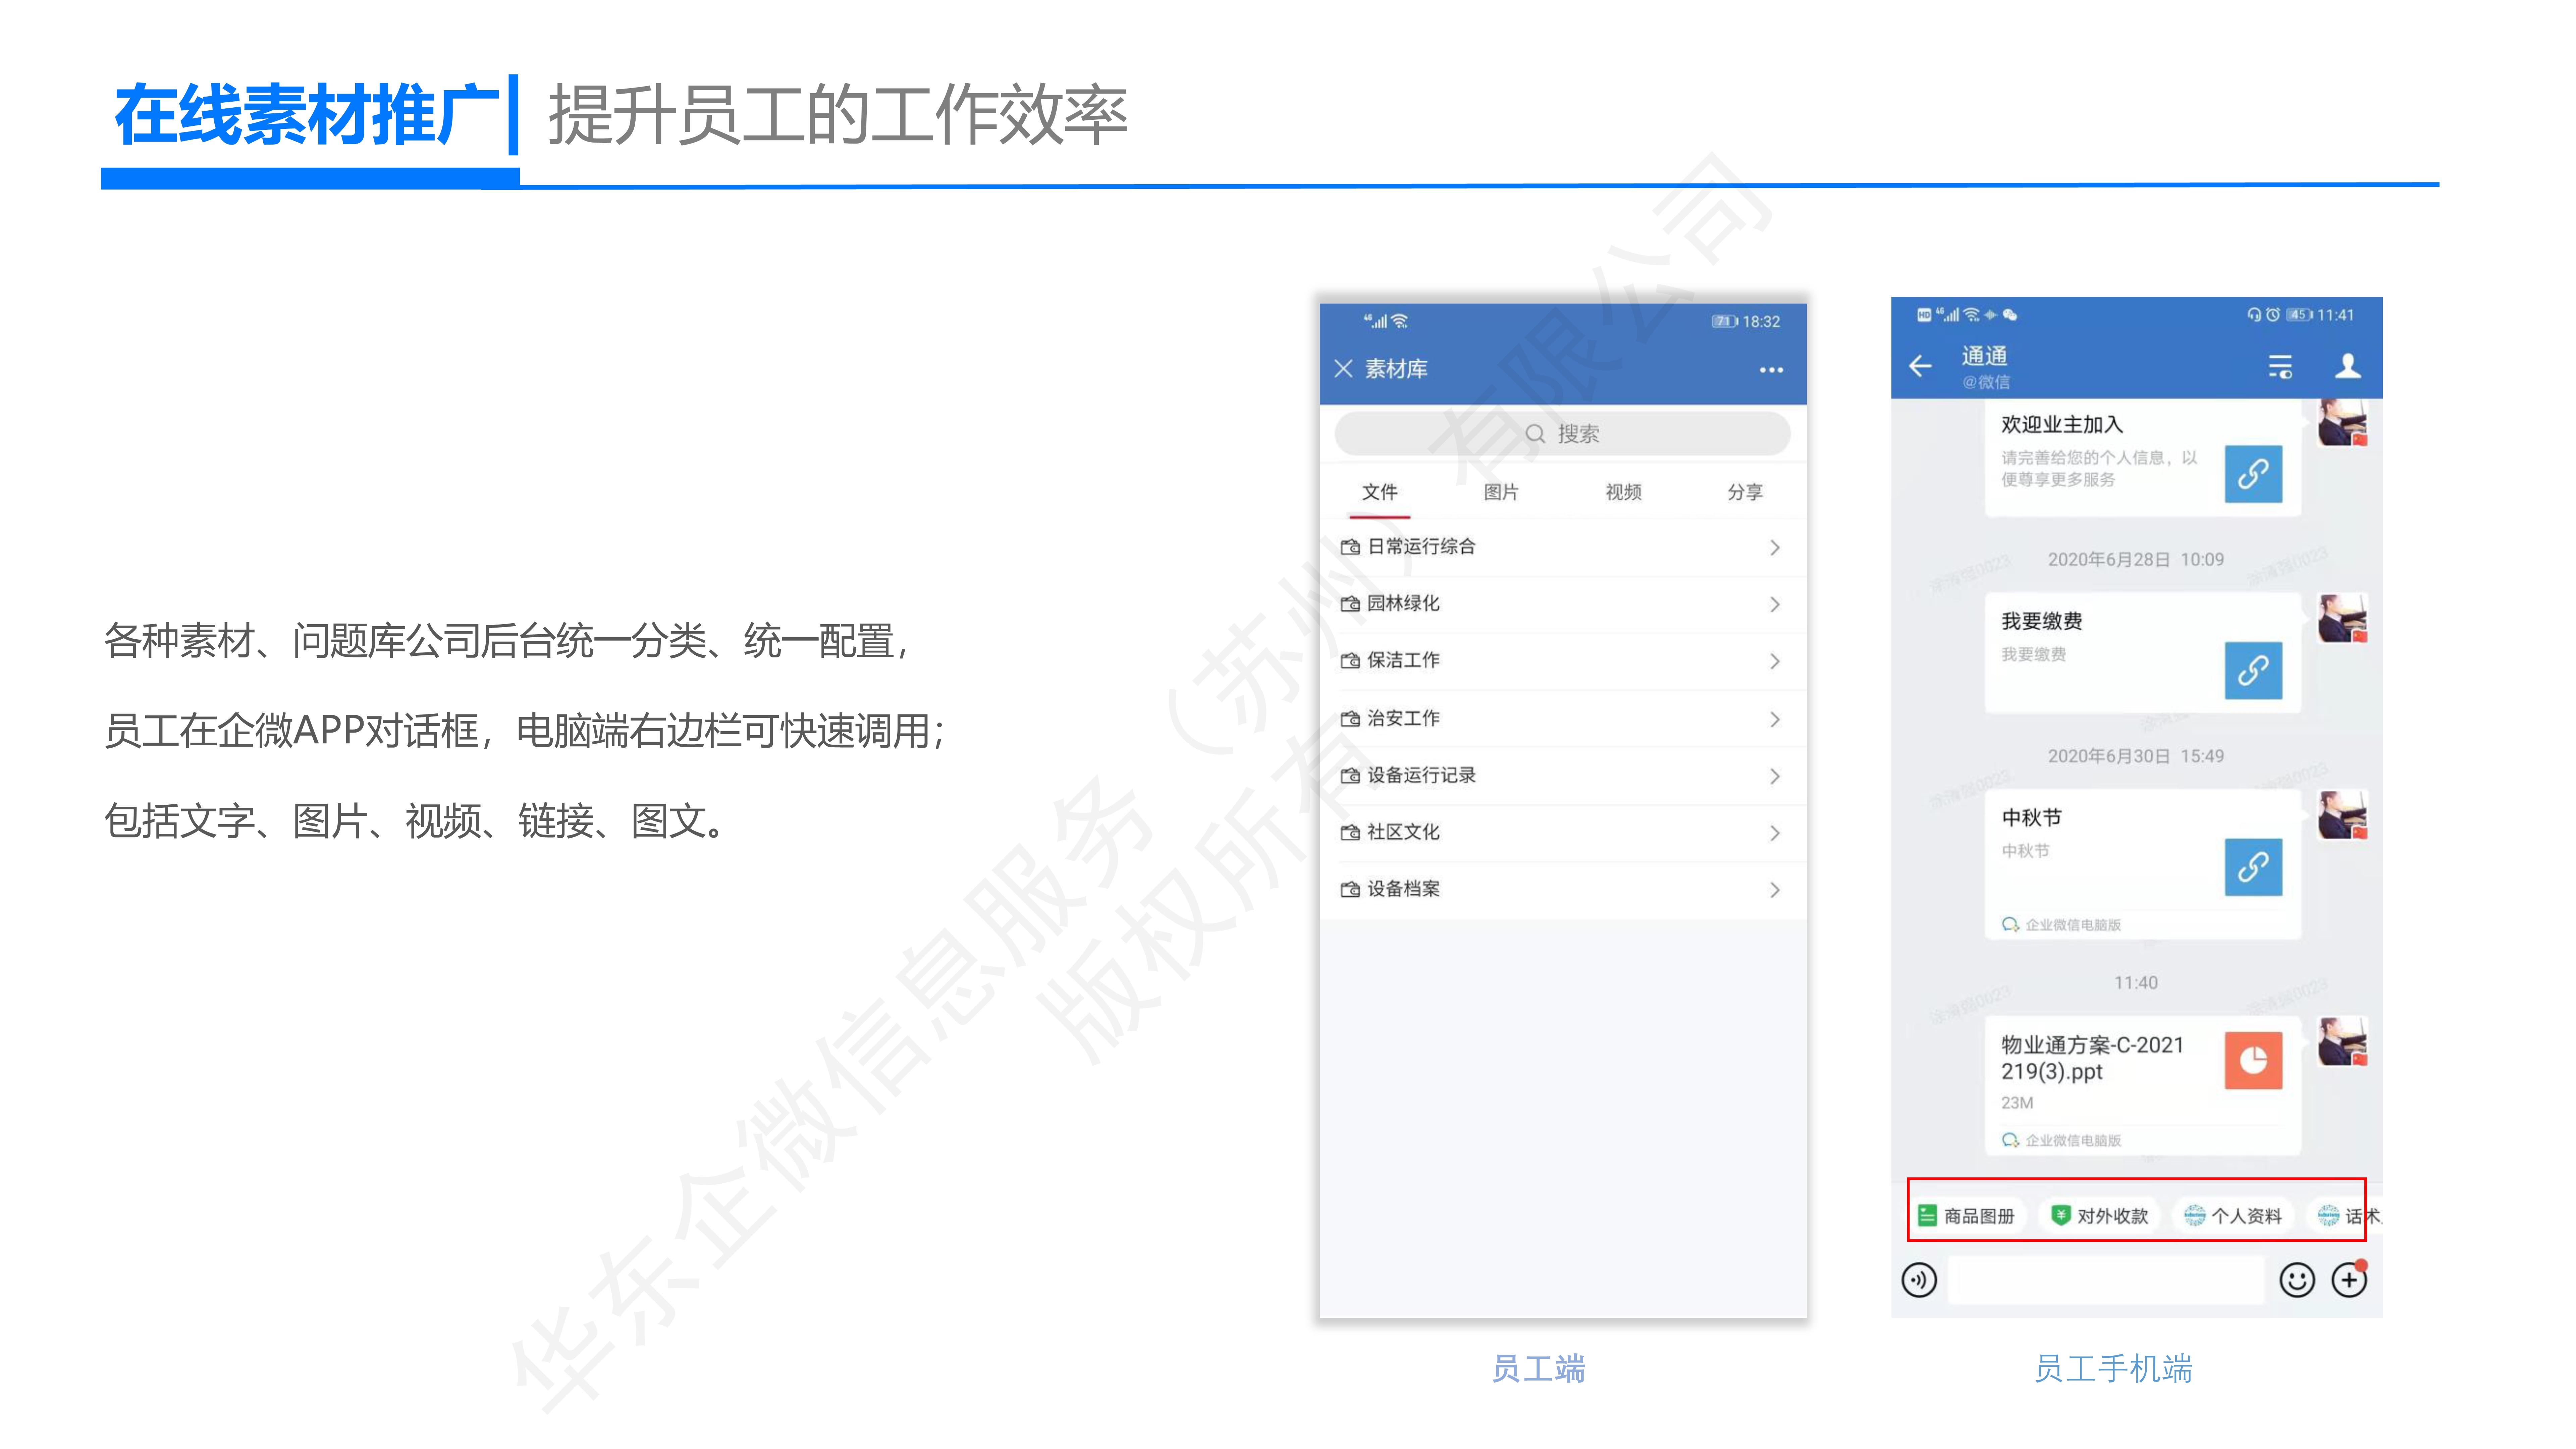Click folder icon beside 保洁工作
Image resolution: width=2576 pixels, height=1449 pixels.
[x=1350, y=661]
